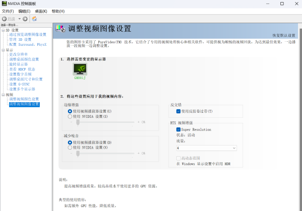Click the Forward arrow toolbar icon

click(25, 19)
